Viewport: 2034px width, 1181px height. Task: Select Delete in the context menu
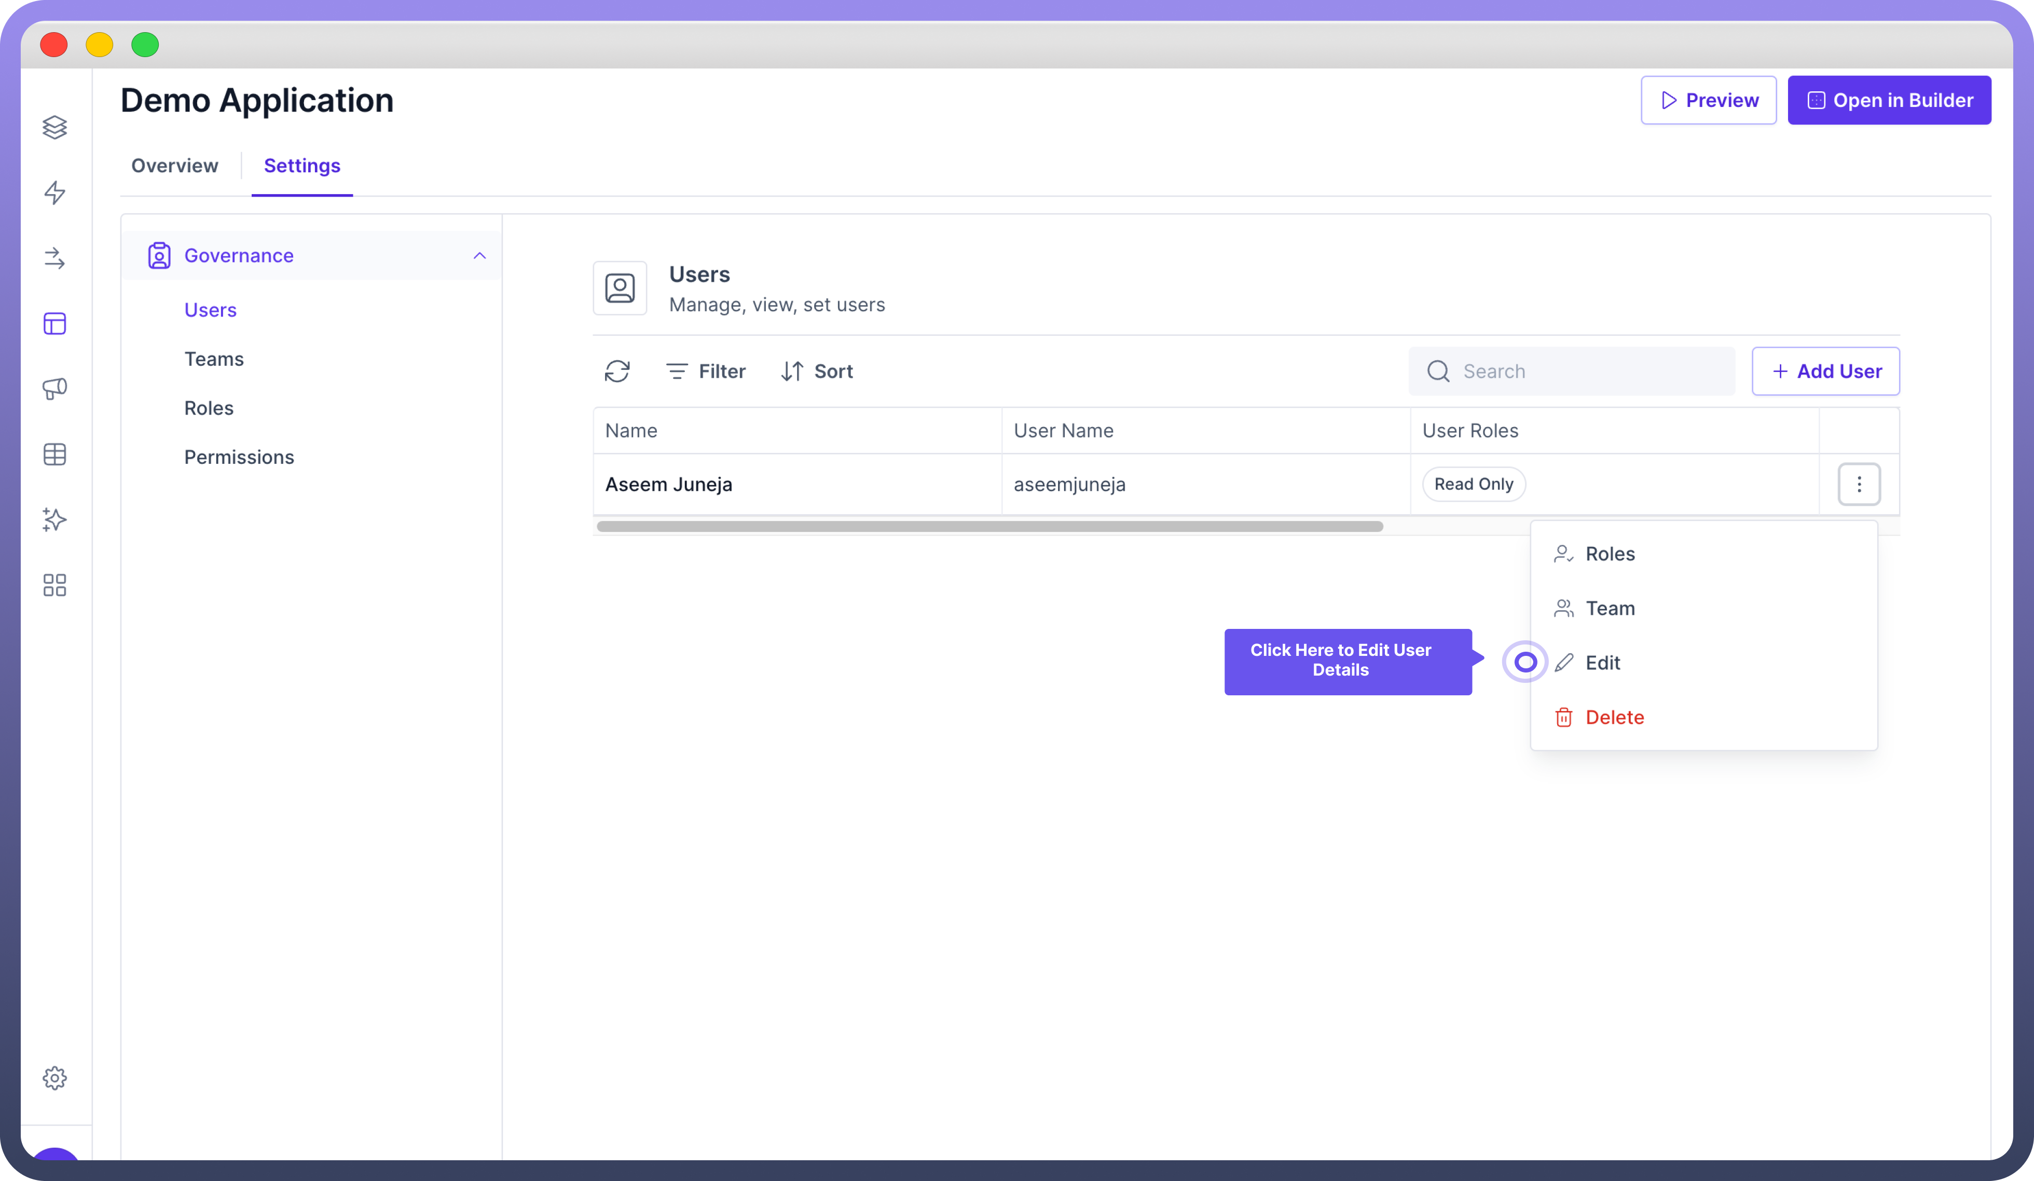click(1614, 717)
